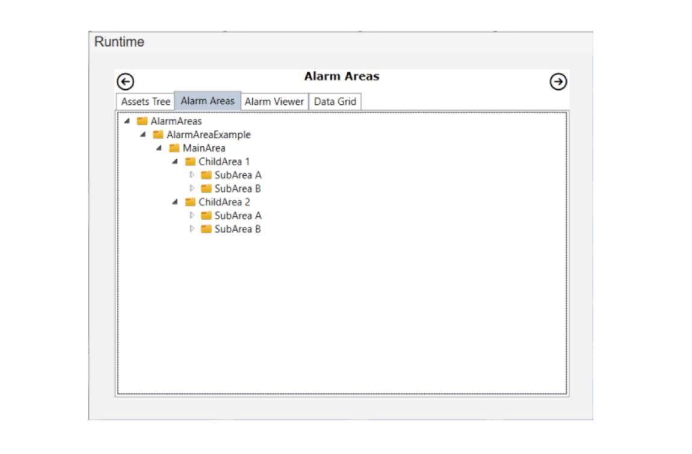This screenshot has height=454, width=692.
Task: Click the folder icon next to ChildArea 1
Action: (x=190, y=161)
